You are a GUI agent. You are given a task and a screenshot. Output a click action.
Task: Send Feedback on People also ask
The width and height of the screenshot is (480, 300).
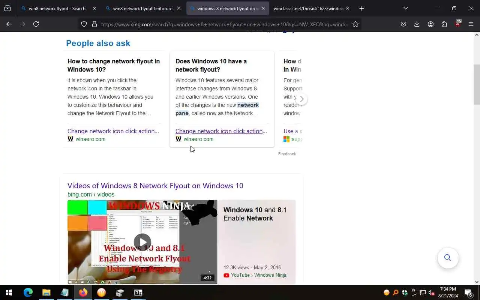[287, 154]
